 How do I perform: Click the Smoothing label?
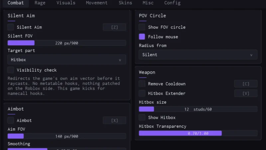[19, 144]
